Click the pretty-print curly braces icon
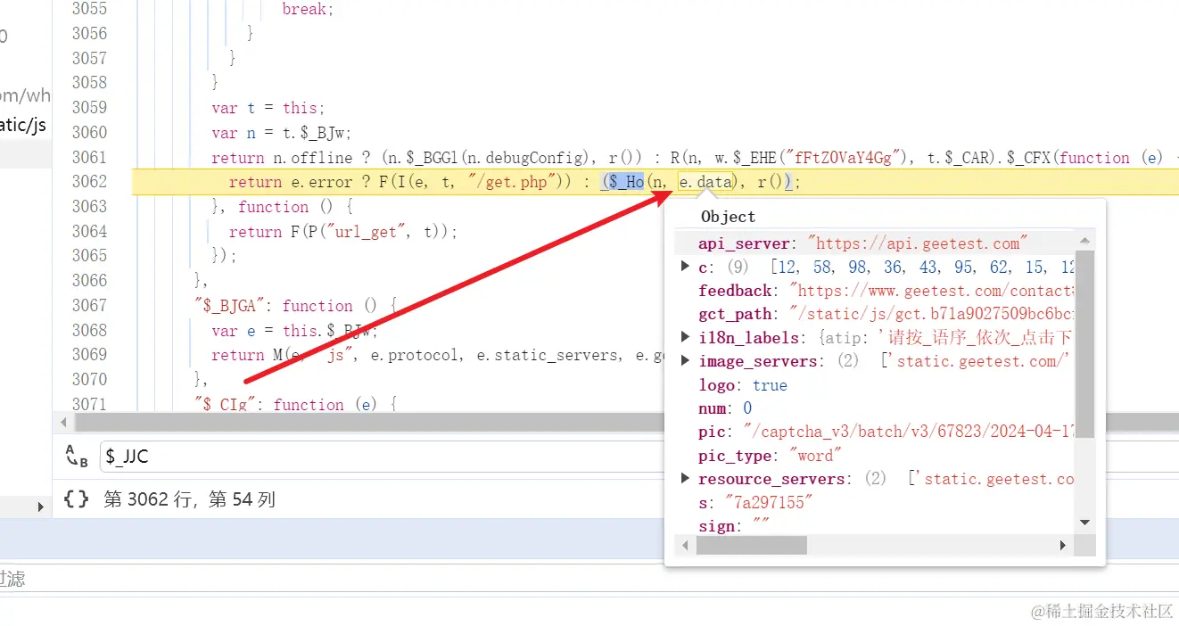The height and width of the screenshot is (626, 1179). (77, 499)
